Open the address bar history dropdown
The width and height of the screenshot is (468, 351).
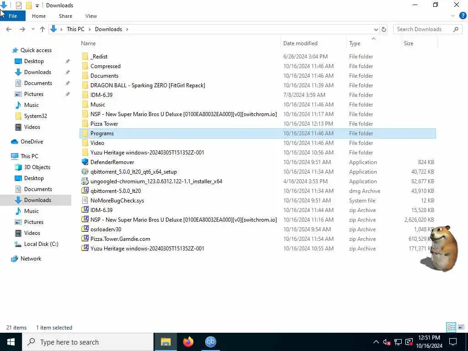[x=376, y=29]
